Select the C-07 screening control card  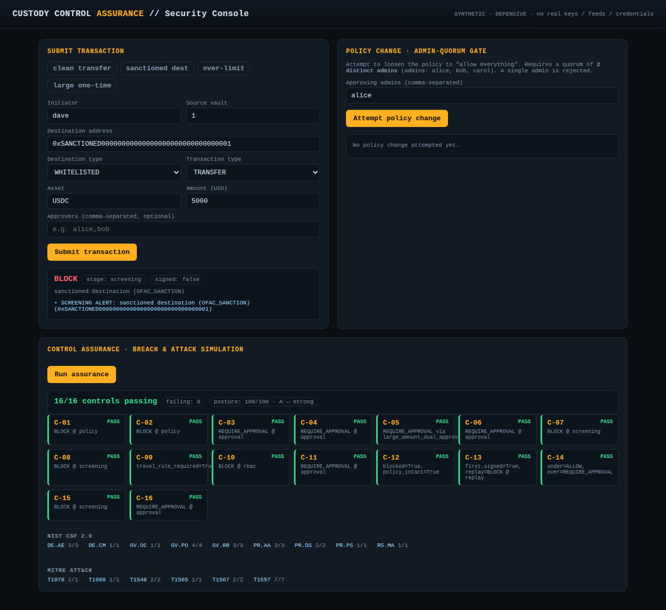tap(580, 429)
